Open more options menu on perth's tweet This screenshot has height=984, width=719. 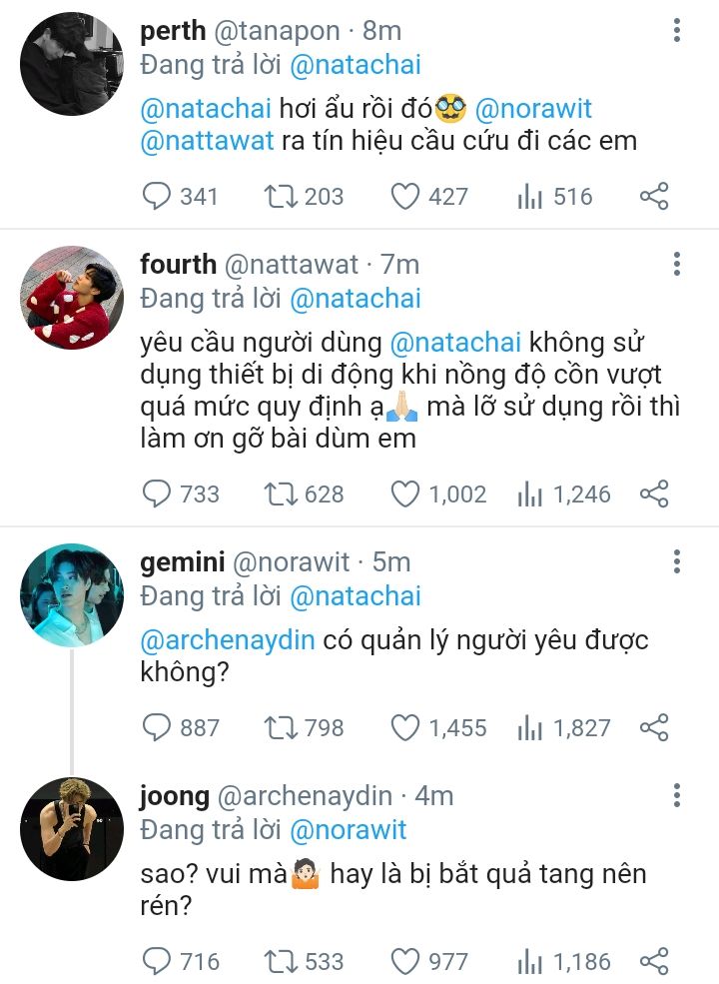pos(676,30)
